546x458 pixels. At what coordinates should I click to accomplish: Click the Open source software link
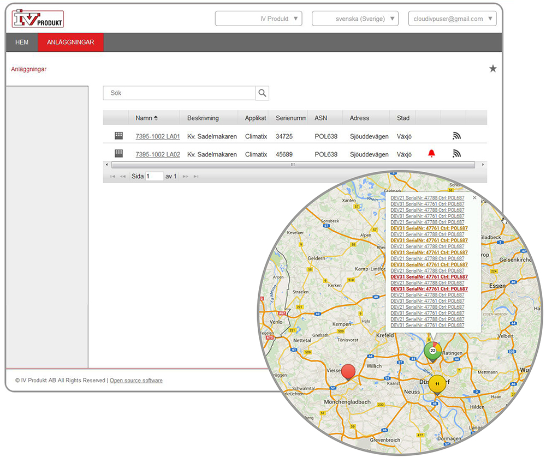point(136,381)
